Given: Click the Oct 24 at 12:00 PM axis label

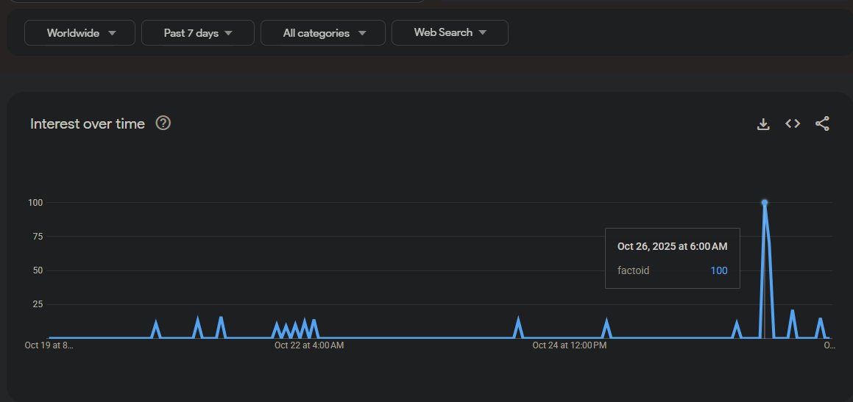Looking at the screenshot, I should (569, 345).
